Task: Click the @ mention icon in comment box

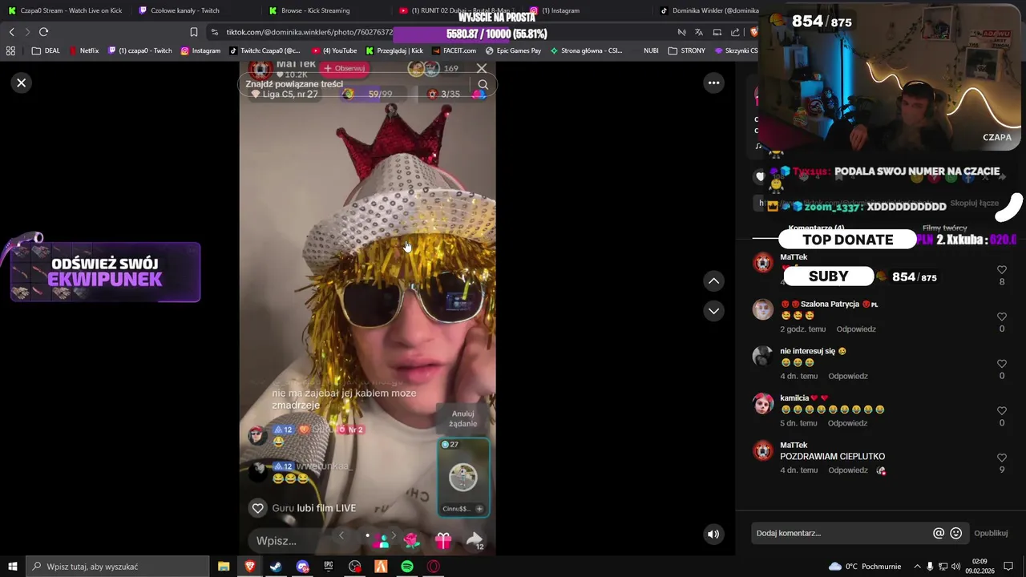Action: pos(939,533)
